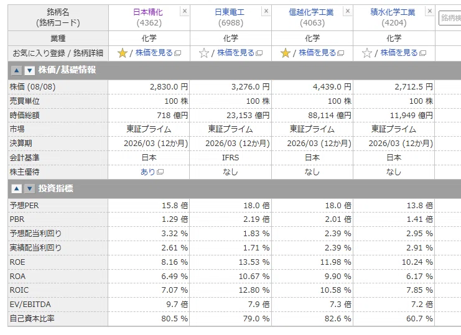
Task: Move 株価/基礎情報 section up with up arrow
Action: coord(16,70)
